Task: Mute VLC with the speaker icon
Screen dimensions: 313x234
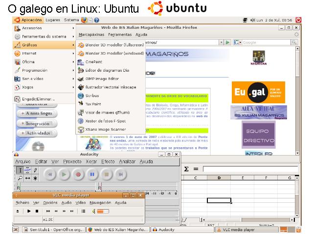Action: pos(93,211)
